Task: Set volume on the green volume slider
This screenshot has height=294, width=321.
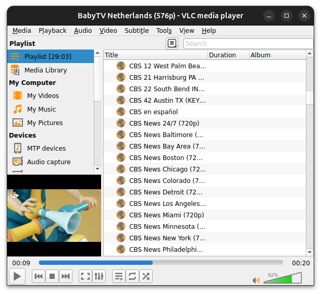Action: [283, 278]
